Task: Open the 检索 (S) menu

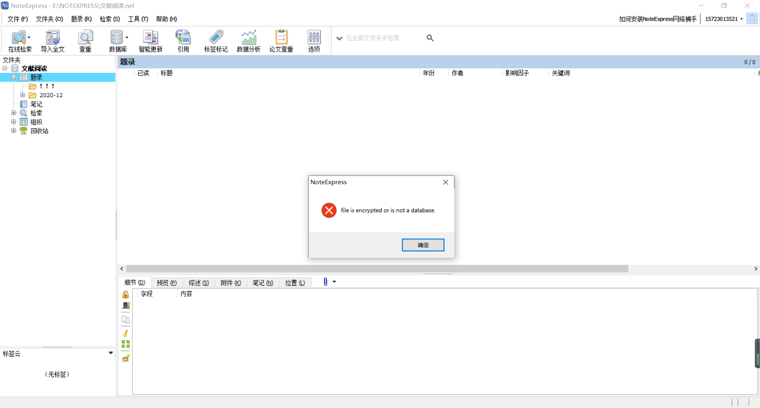Action: (x=110, y=19)
